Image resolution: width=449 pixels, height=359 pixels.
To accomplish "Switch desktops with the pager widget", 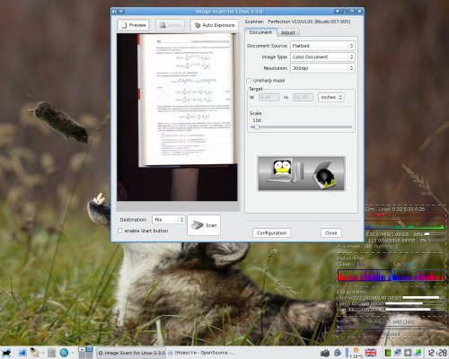I will [x=85, y=353].
